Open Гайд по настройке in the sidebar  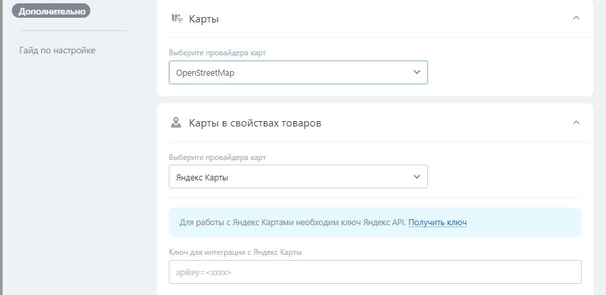point(57,50)
